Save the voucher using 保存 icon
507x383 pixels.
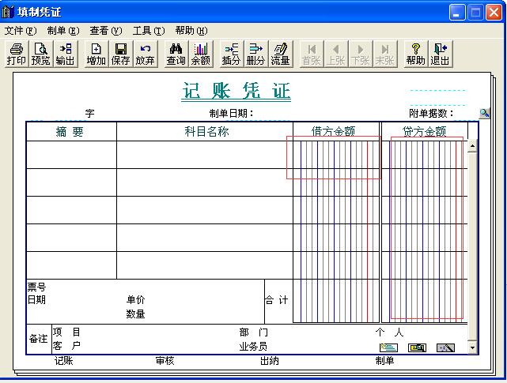click(x=120, y=54)
